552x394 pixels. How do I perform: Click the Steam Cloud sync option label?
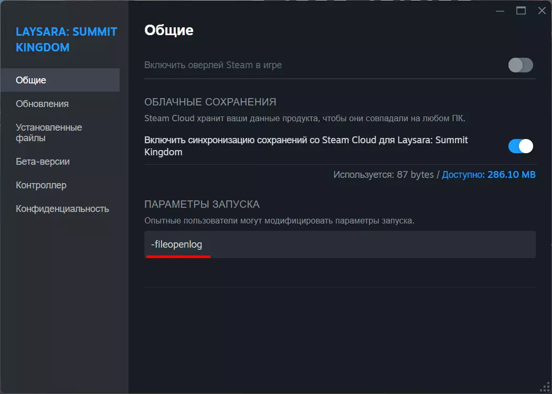click(306, 146)
